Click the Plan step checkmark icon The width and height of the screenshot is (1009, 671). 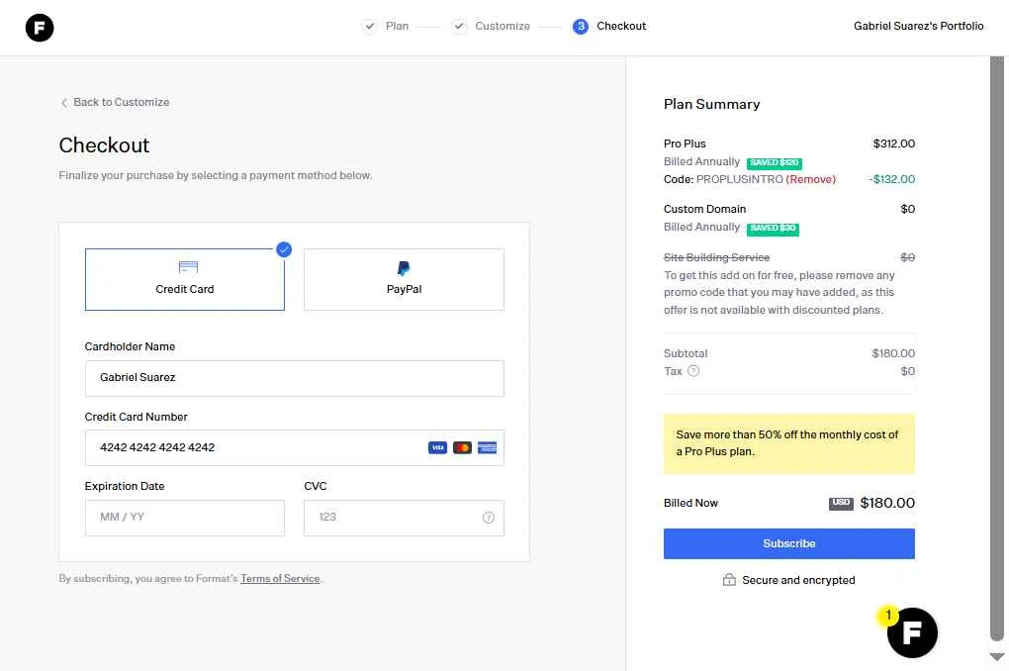[369, 27]
